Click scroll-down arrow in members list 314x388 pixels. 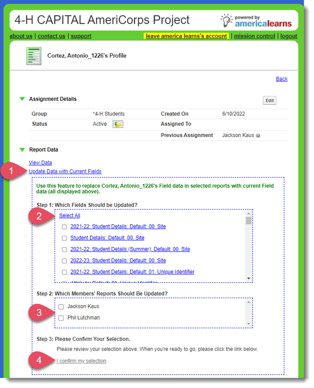[x=249, y=324]
